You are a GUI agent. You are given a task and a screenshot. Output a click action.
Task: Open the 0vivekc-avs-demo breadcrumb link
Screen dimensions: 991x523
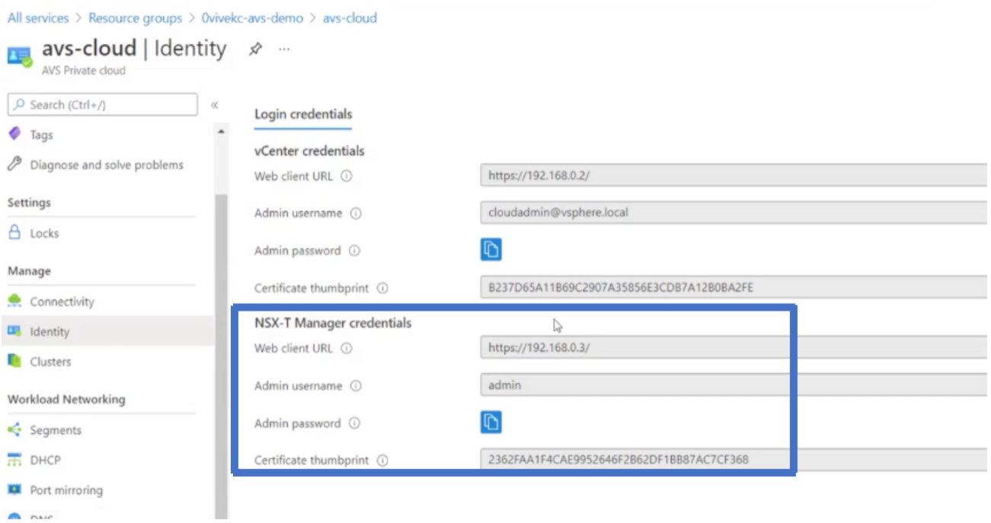point(252,18)
